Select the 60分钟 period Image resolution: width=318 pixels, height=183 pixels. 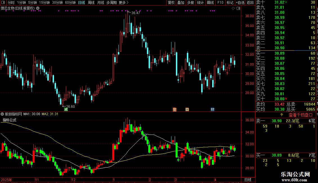click(x=70, y=3)
